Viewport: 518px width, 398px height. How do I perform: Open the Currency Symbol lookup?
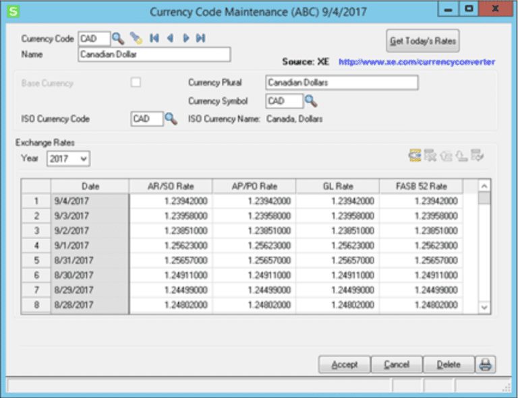pos(310,101)
